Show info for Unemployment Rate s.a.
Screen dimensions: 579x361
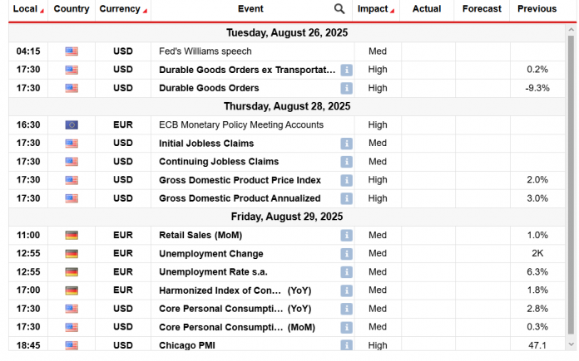click(x=346, y=272)
